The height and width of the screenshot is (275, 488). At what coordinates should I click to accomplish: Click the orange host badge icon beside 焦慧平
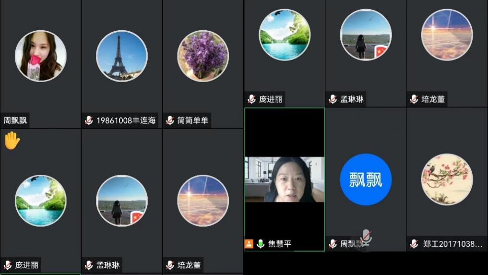tap(249, 243)
